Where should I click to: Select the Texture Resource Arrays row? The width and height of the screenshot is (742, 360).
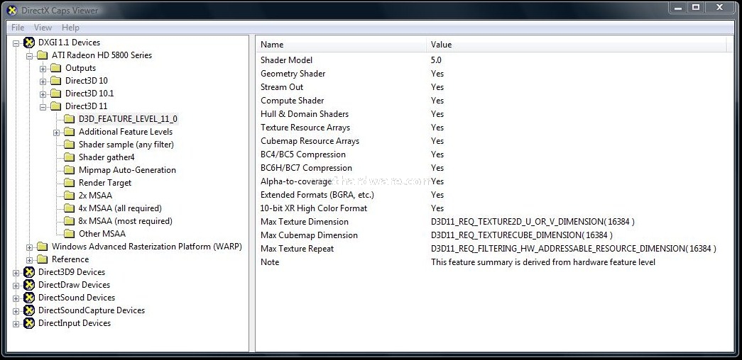click(x=494, y=128)
